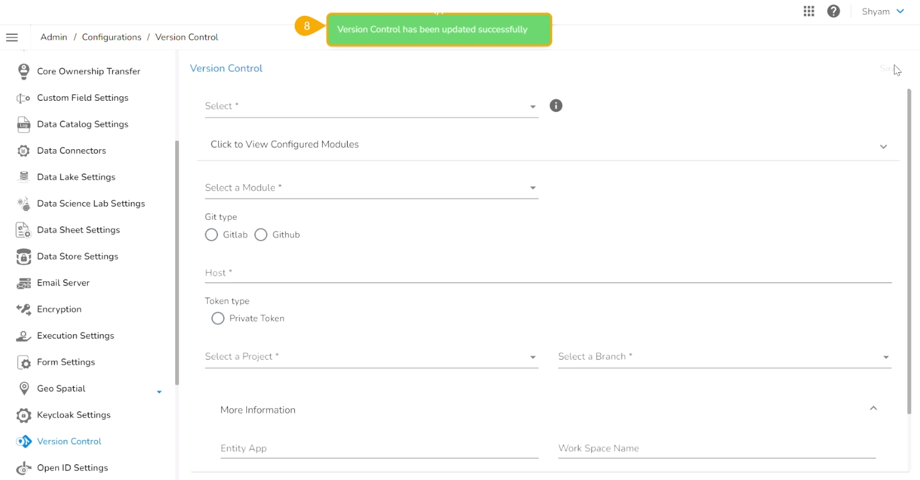Open Data Lake Settings menu item

tap(76, 177)
